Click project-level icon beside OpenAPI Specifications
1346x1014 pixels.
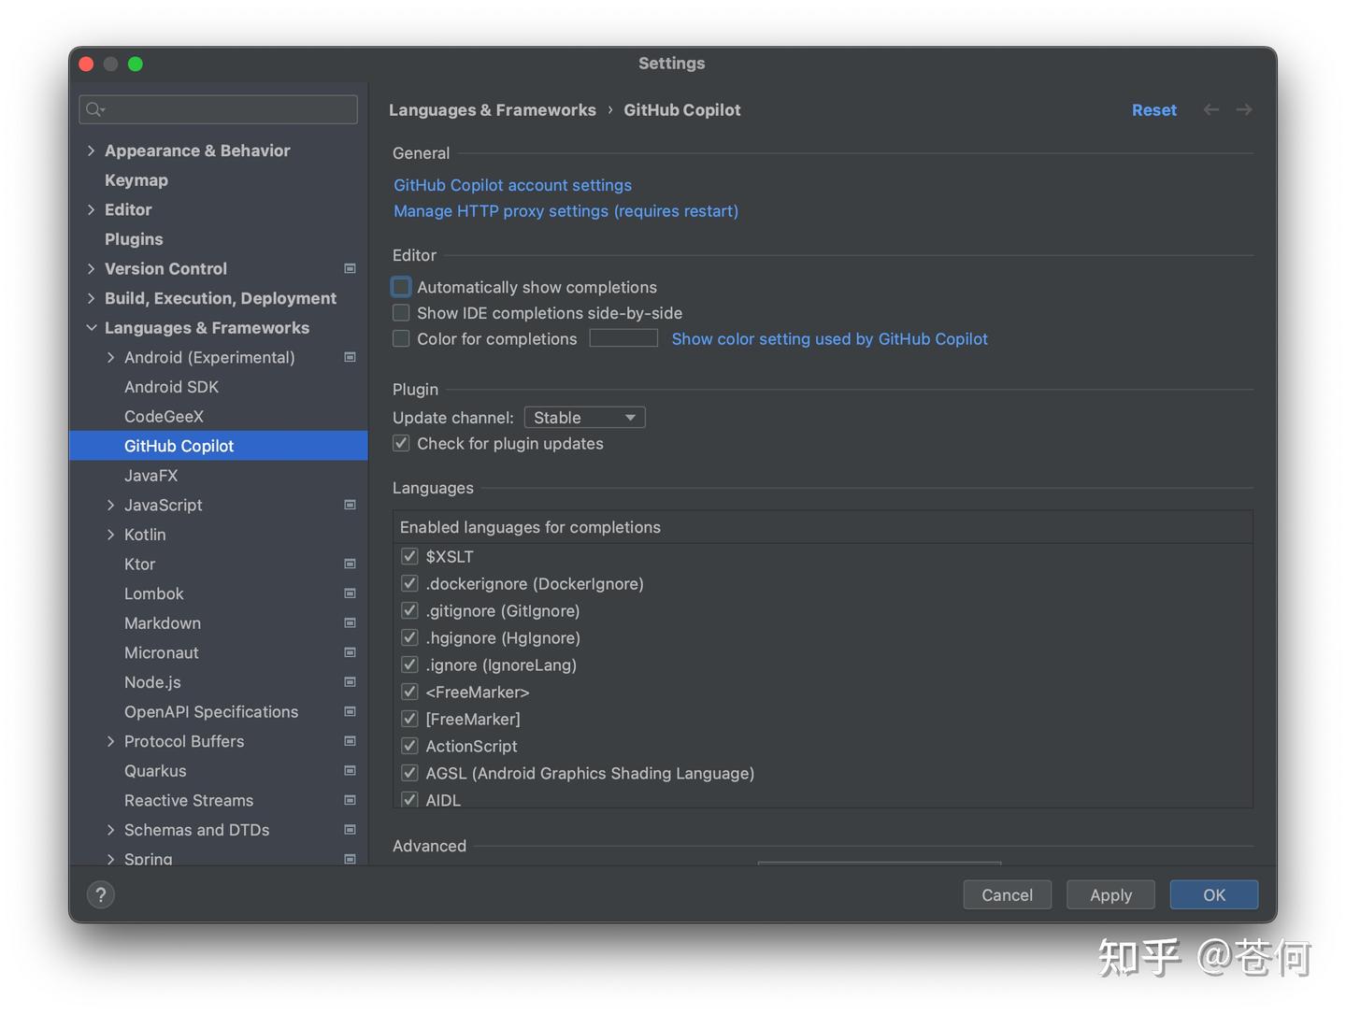click(x=350, y=711)
